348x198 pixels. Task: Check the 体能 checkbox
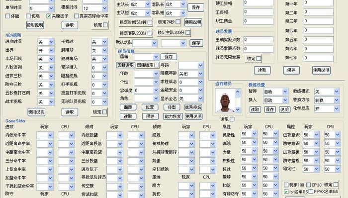coord(8,16)
